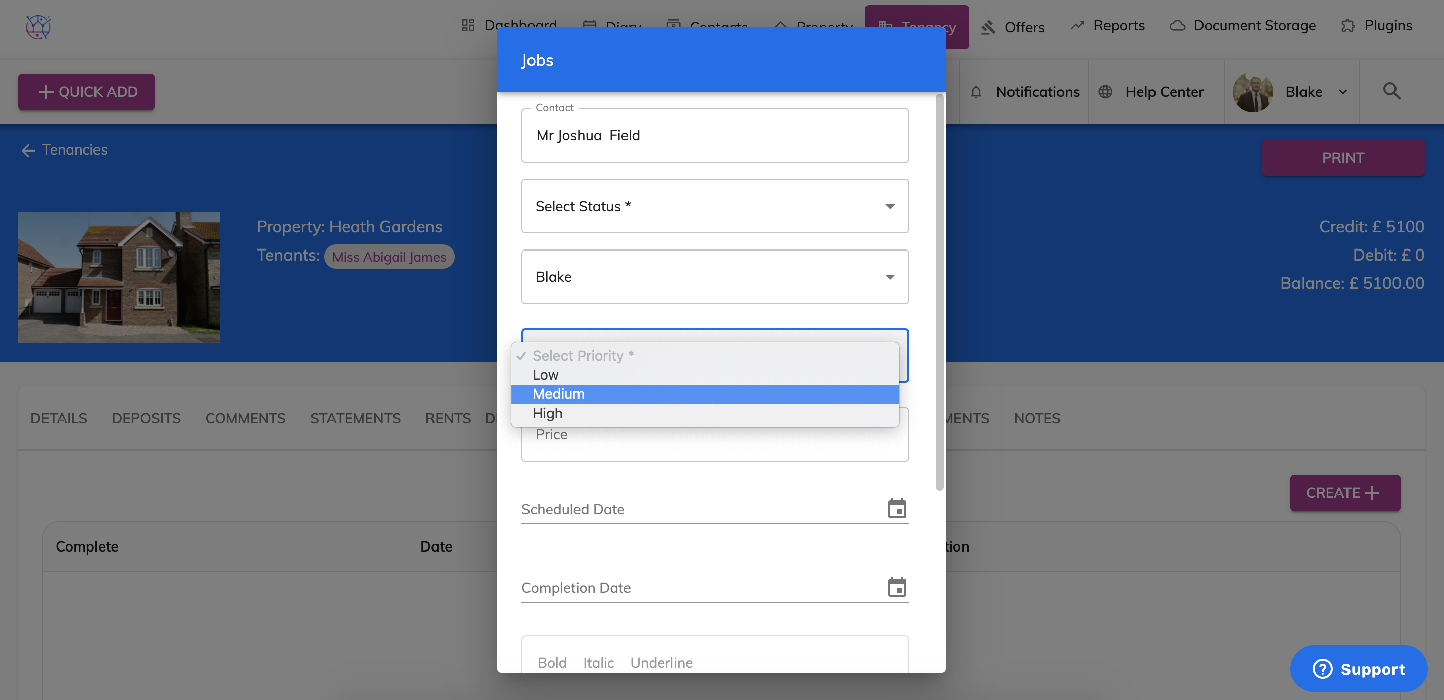Click the back arrow next to Tenancies

28,150
